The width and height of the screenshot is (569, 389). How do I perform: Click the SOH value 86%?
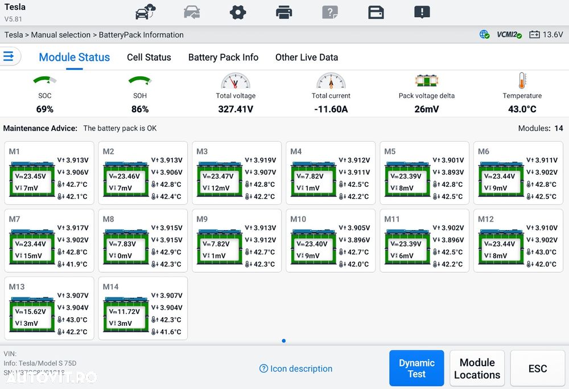click(140, 109)
